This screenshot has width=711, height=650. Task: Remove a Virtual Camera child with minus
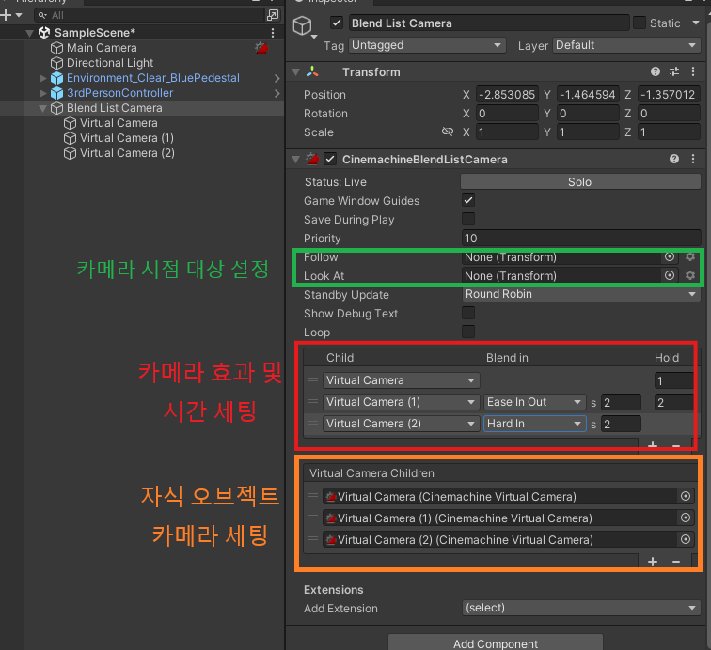coord(675,562)
